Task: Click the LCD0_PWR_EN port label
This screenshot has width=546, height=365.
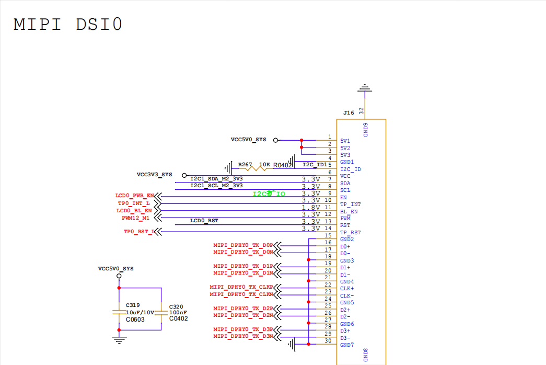Action: coord(134,196)
